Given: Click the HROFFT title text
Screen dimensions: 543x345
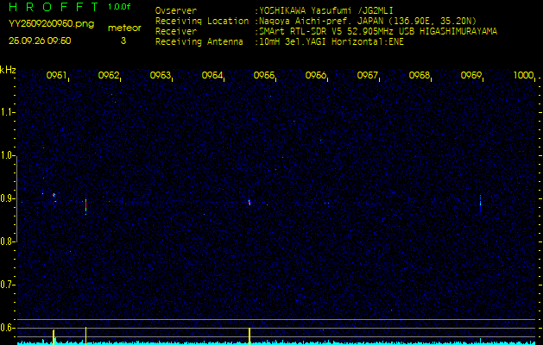Looking at the screenshot, I should coord(54,7).
